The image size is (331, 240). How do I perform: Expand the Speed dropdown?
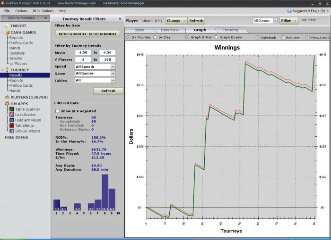pyautogui.click(x=113, y=67)
